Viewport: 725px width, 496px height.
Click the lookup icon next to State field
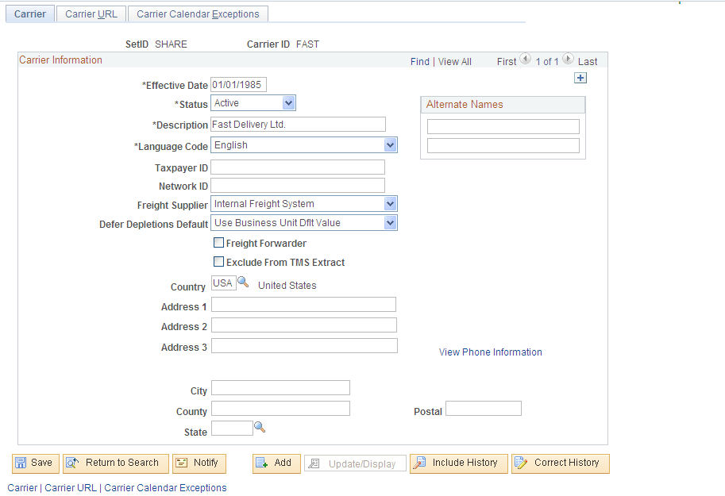pos(260,428)
